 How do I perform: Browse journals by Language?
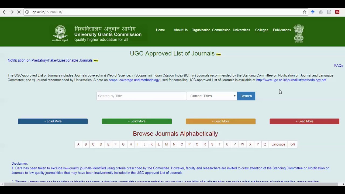(x=278, y=144)
